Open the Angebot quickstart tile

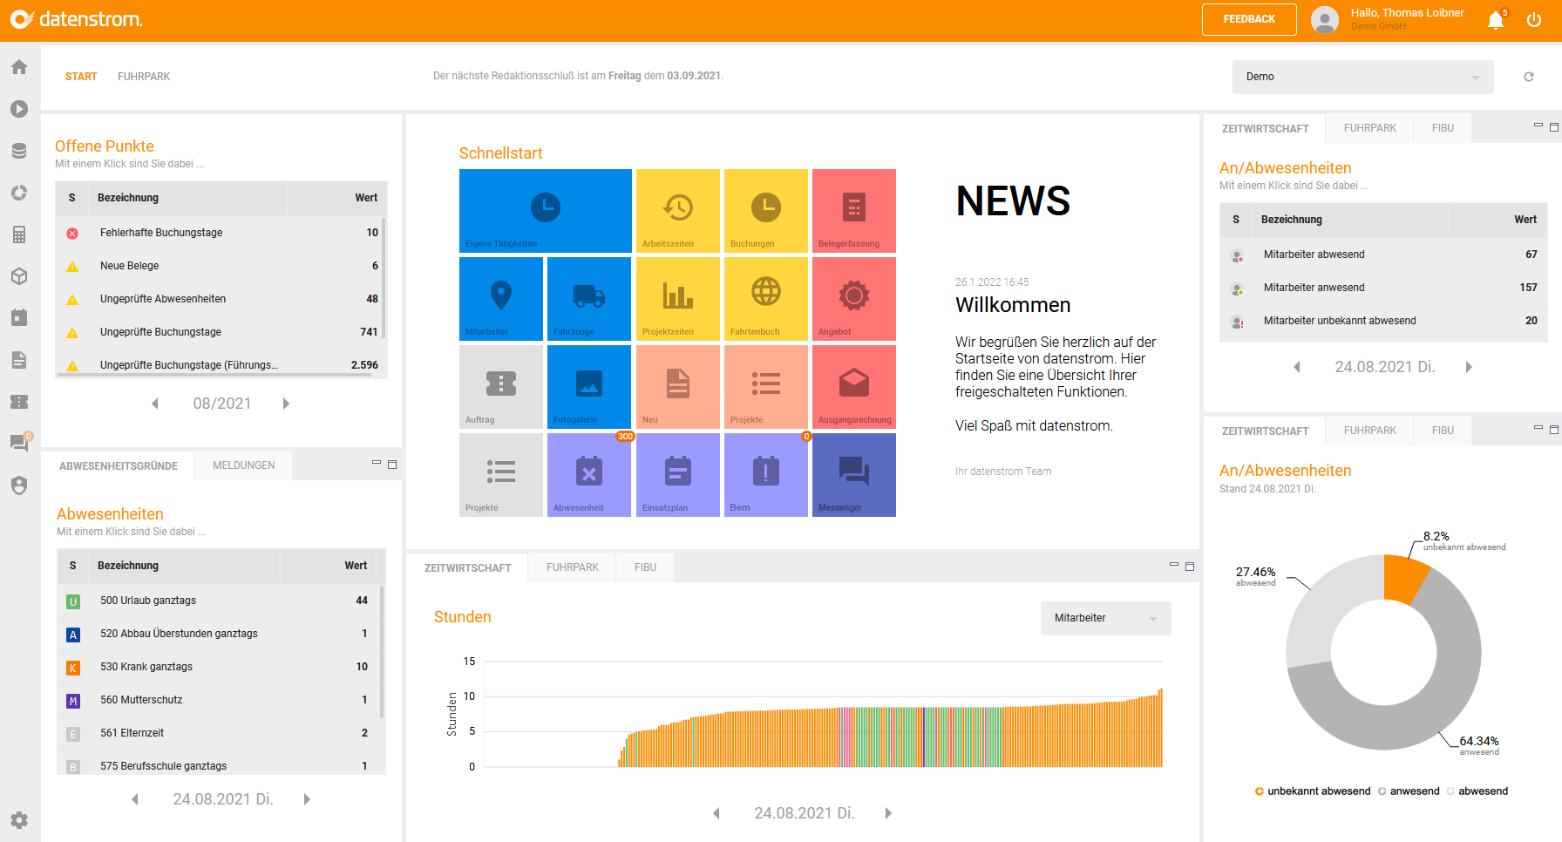pos(853,298)
